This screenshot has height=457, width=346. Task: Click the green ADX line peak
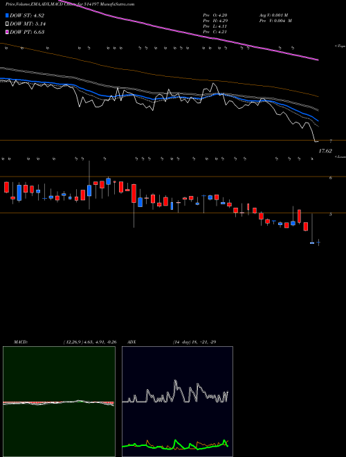coord(176,440)
